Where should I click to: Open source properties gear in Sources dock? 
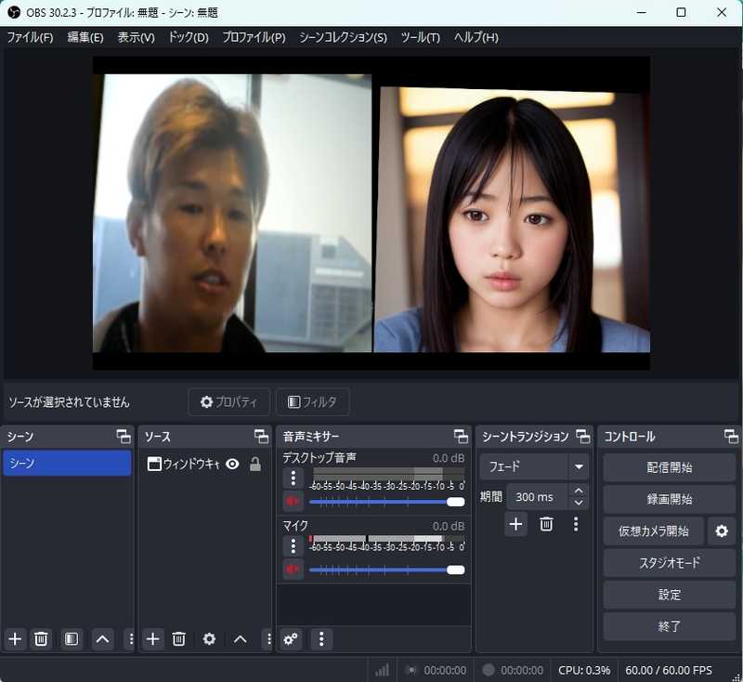pyautogui.click(x=209, y=639)
